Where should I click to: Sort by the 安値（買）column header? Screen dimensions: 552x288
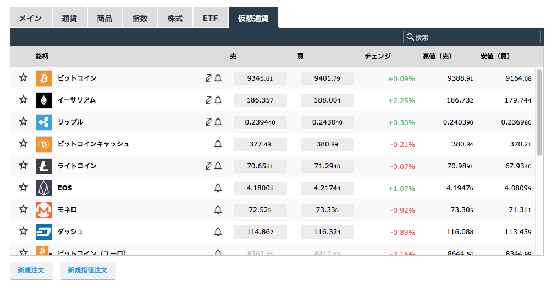pyautogui.click(x=495, y=56)
